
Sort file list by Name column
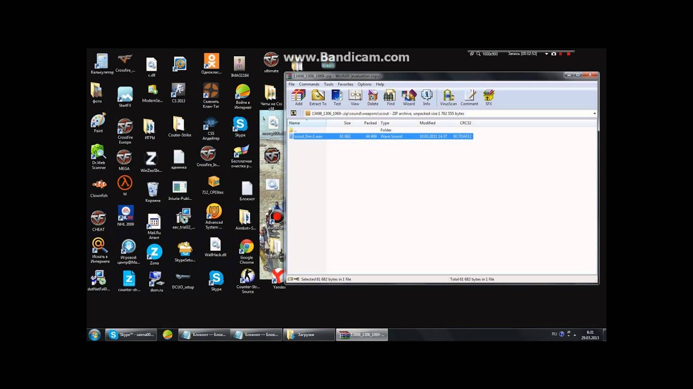pyautogui.click(x=306, y=123)
